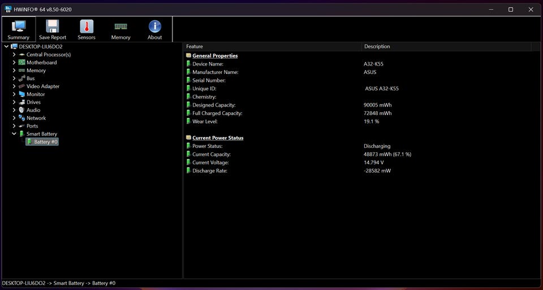The height and width of the screenshot is (290, 543).
Task: Expand the Memory tree node
Action: click(x=14, y=71)
